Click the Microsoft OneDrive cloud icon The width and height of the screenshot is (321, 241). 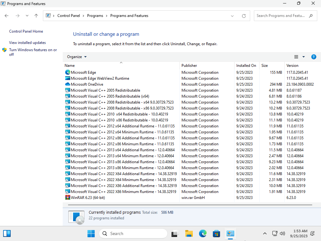click(x=68, y=84)
